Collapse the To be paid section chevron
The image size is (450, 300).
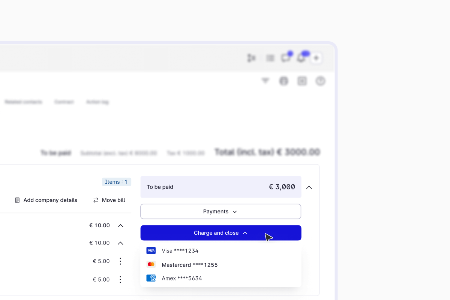[309, 187]
